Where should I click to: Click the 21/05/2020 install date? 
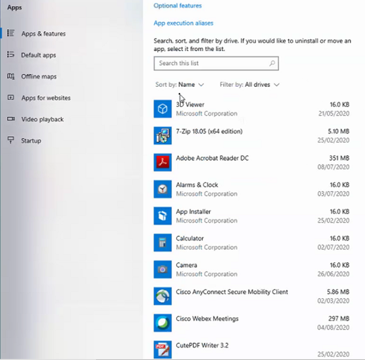[x=334, y=114]
